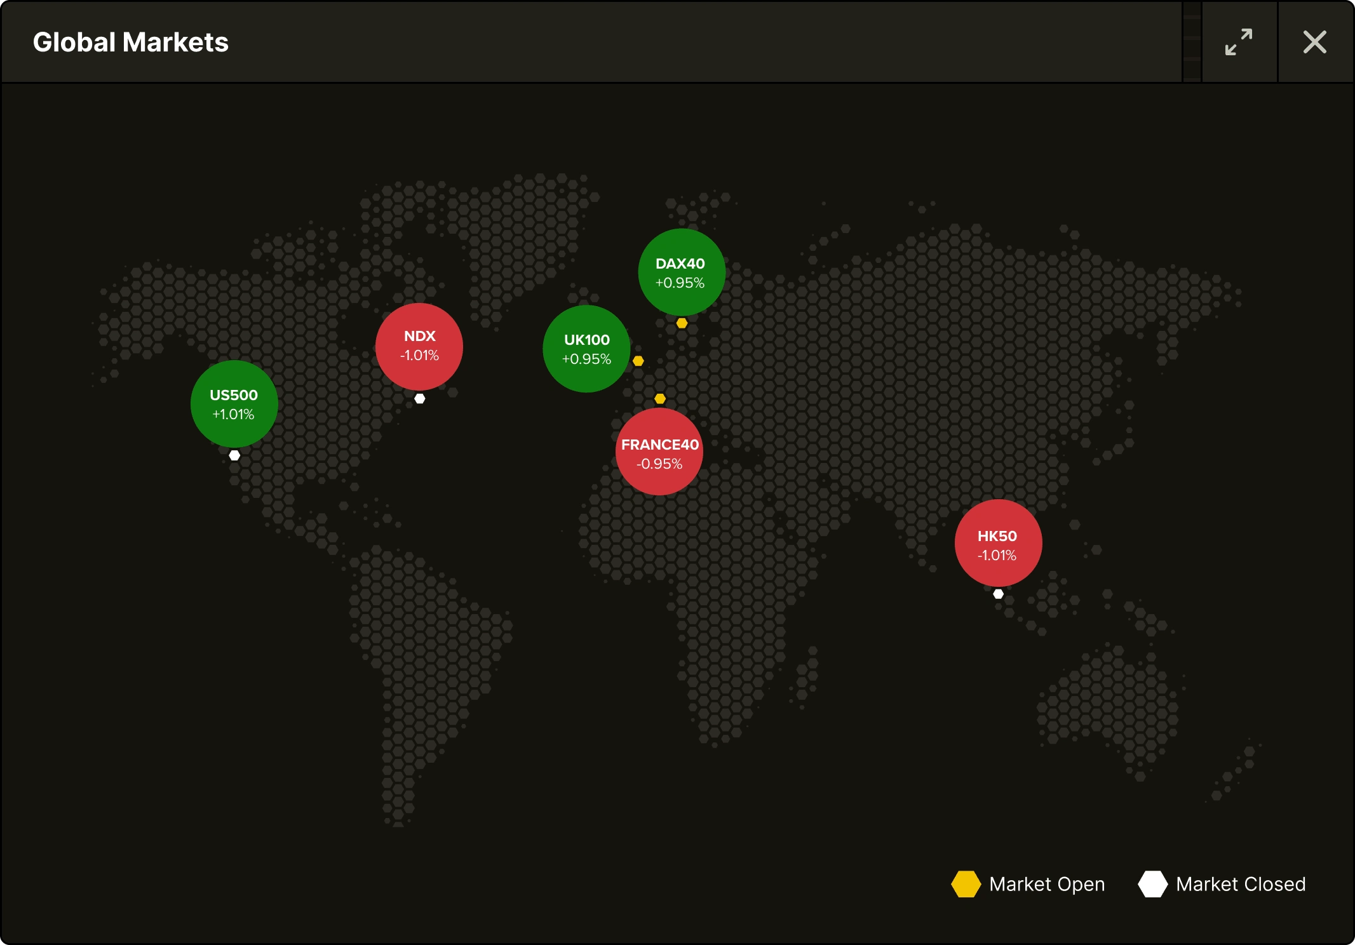Click the Market Closed legend label
Image resolution: width=1355 pixels, height=945 pixels.
1240,884
